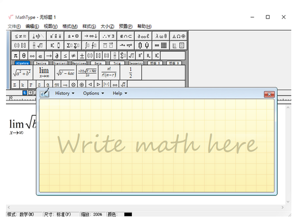294x222 pixels.
Task: Open the arrow symbols palette (→⇔↓)
Action: click(x=91, y=36)
